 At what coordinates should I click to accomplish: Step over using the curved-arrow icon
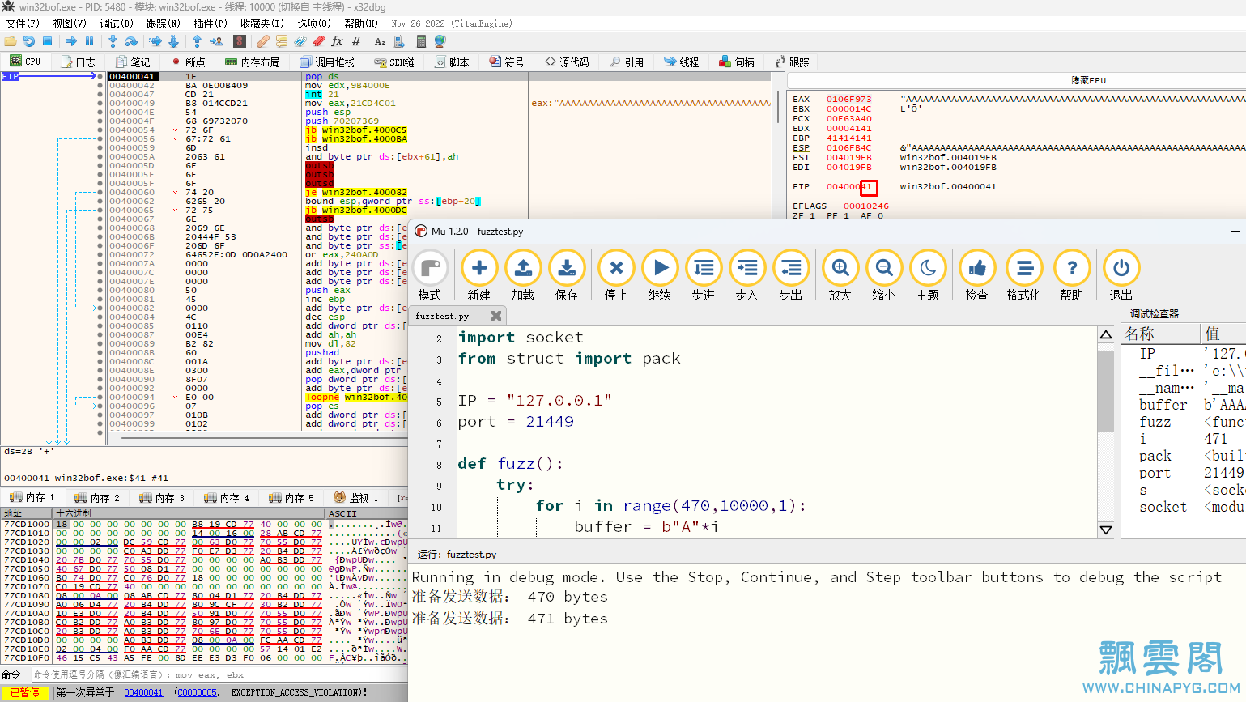[131, 40]
